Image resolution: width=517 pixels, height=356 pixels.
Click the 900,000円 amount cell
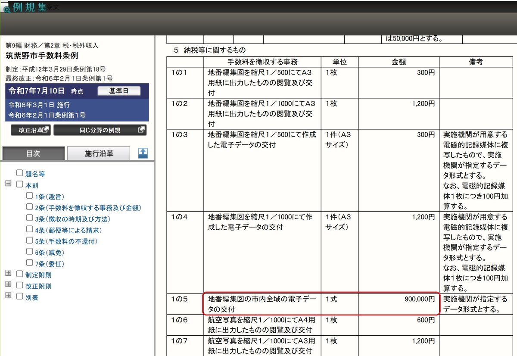(399, 303)
